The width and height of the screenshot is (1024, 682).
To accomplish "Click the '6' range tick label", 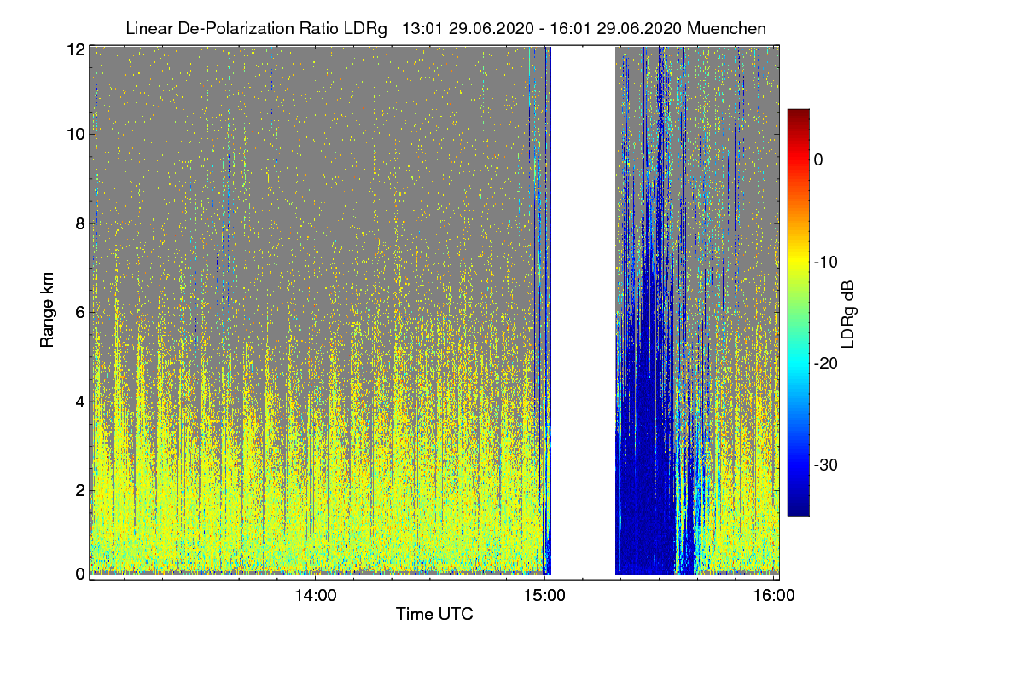I will [x=80, y=312].
